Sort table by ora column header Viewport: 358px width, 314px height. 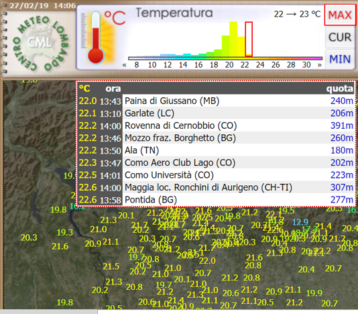coord(113,89)
